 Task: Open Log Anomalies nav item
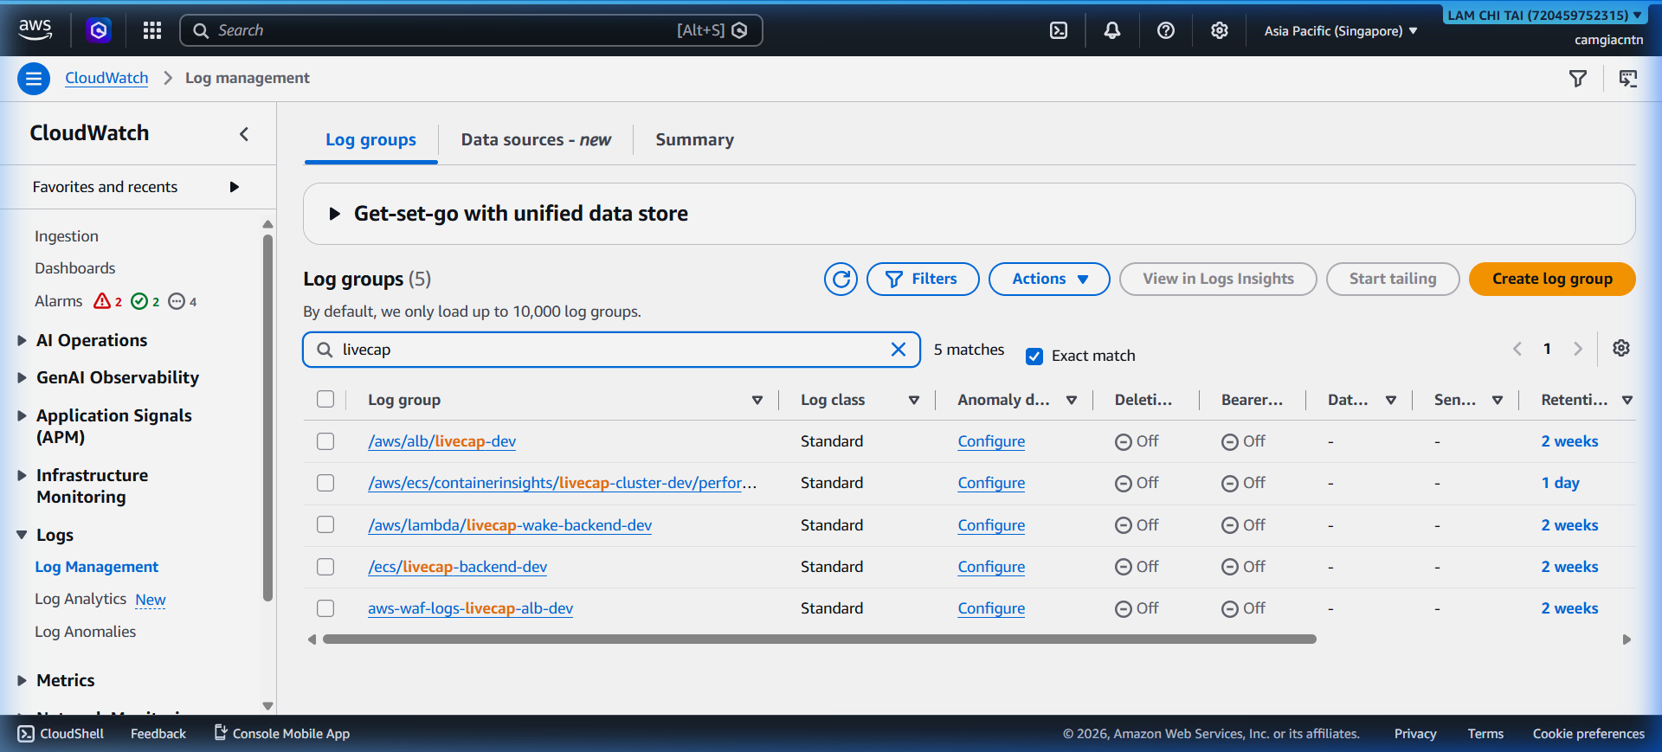click(85, 632)
